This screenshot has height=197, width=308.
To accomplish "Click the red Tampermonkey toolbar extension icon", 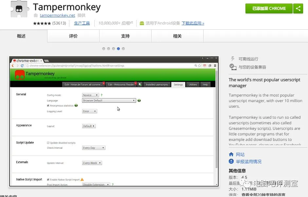I will click(x=205, y=66).
